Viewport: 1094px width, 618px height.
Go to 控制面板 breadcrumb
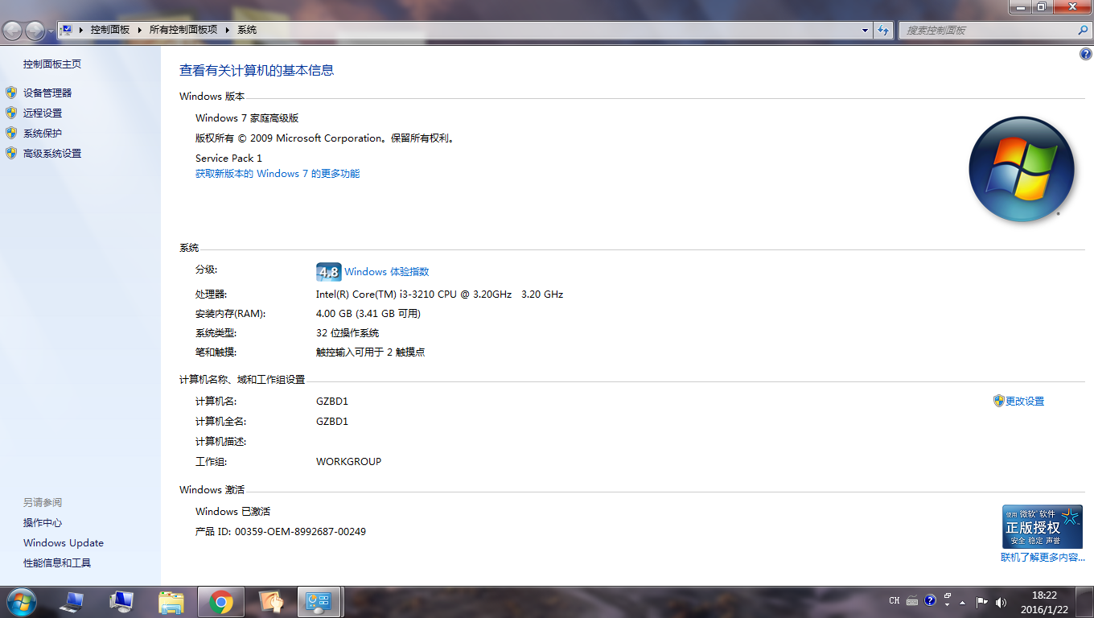pos(110,30)
